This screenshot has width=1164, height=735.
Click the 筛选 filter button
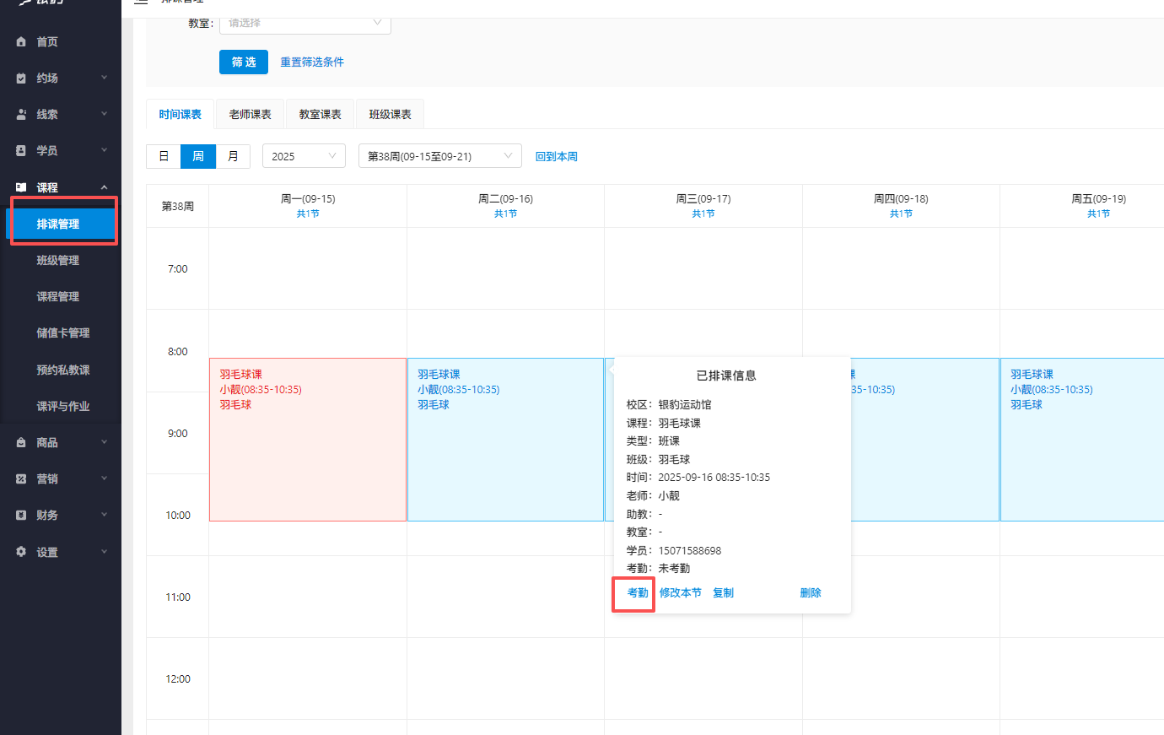point(243,62)
